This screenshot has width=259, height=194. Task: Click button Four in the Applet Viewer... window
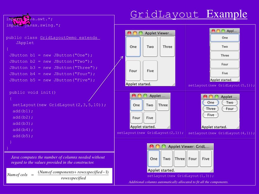click(x=133, y=71)
